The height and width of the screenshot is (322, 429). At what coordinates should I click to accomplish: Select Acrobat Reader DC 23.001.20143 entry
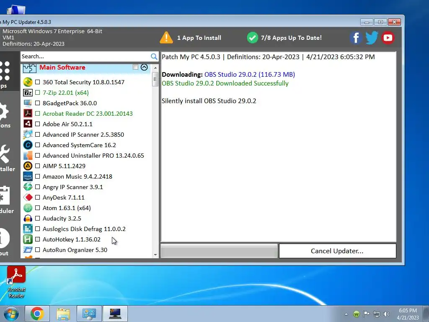[88, 113]
